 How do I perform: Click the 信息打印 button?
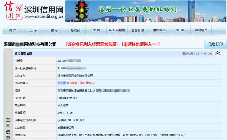coord(216,44)
